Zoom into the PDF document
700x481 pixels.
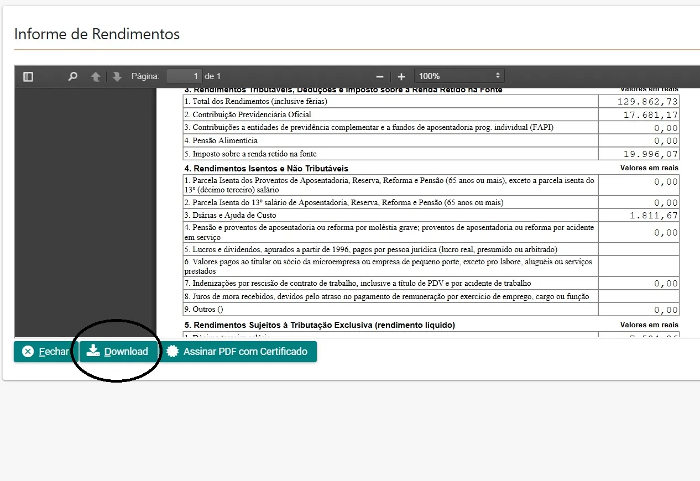point(401,76)
